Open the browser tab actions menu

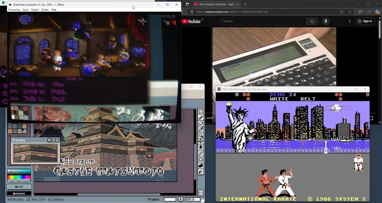coord(187,4)
